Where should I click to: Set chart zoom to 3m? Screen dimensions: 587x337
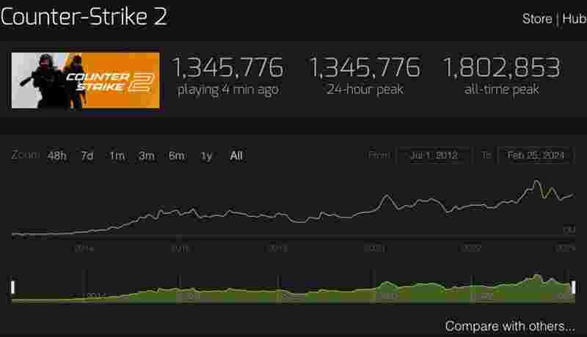click(146, 155)
